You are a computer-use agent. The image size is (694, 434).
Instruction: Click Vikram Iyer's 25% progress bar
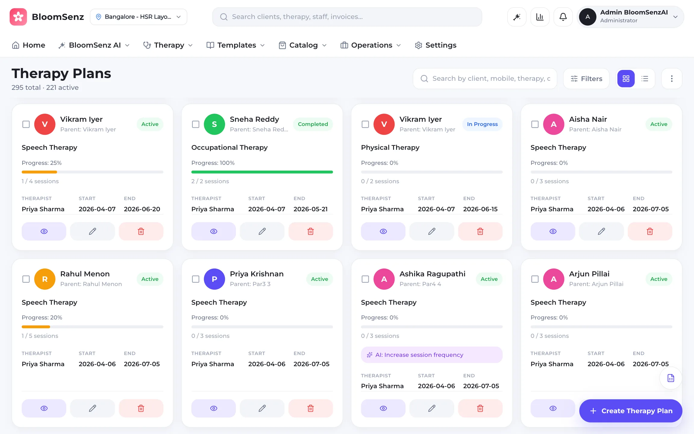point(92,172)
